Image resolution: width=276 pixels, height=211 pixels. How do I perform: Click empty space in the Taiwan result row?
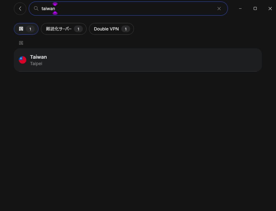click(x=150, y=60)
